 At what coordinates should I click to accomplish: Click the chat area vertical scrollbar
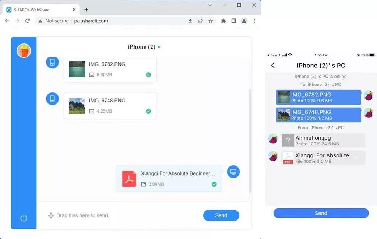(250, 140)
